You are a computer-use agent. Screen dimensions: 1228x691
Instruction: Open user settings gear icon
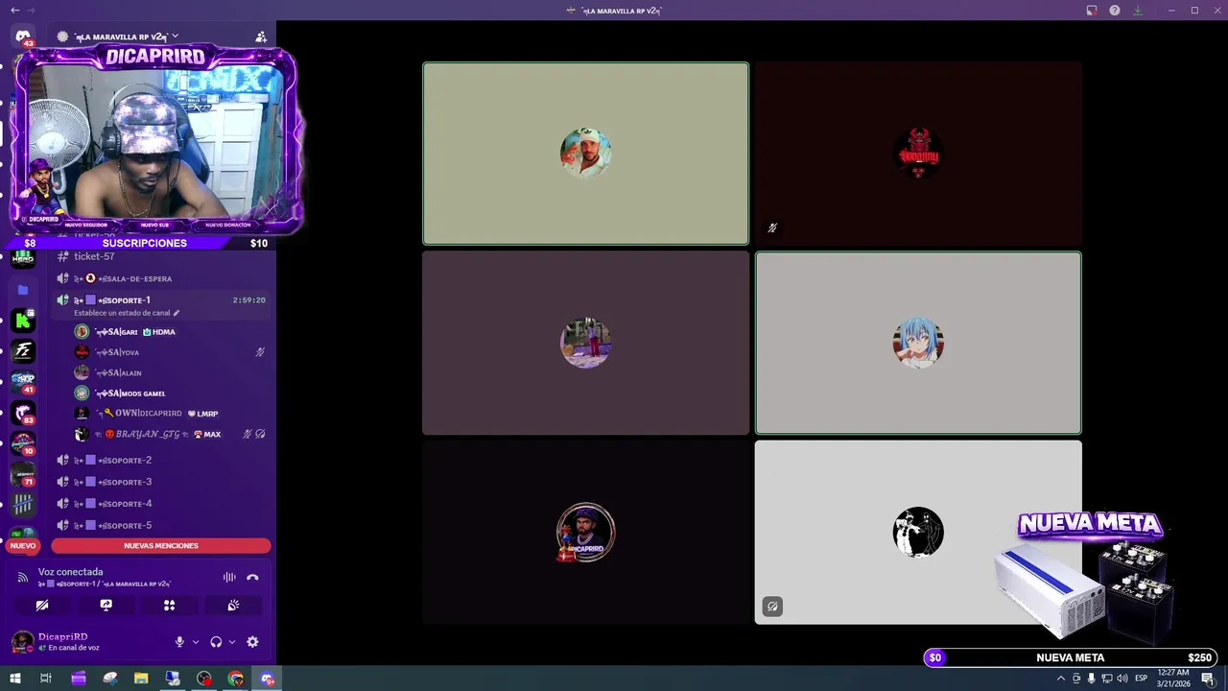click(x=252, y=642)
